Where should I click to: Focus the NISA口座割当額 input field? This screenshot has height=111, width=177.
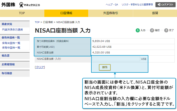coord(116,59)
